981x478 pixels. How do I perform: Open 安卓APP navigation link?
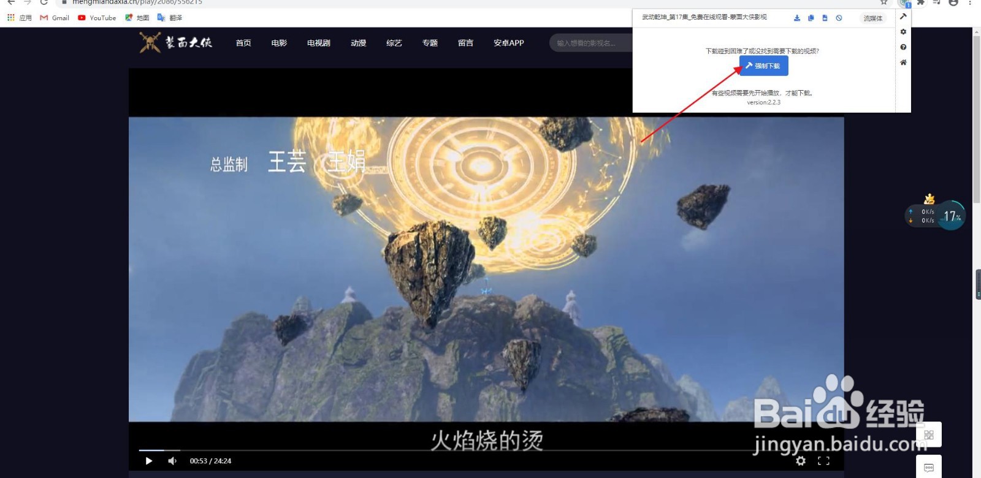point(509,43)
